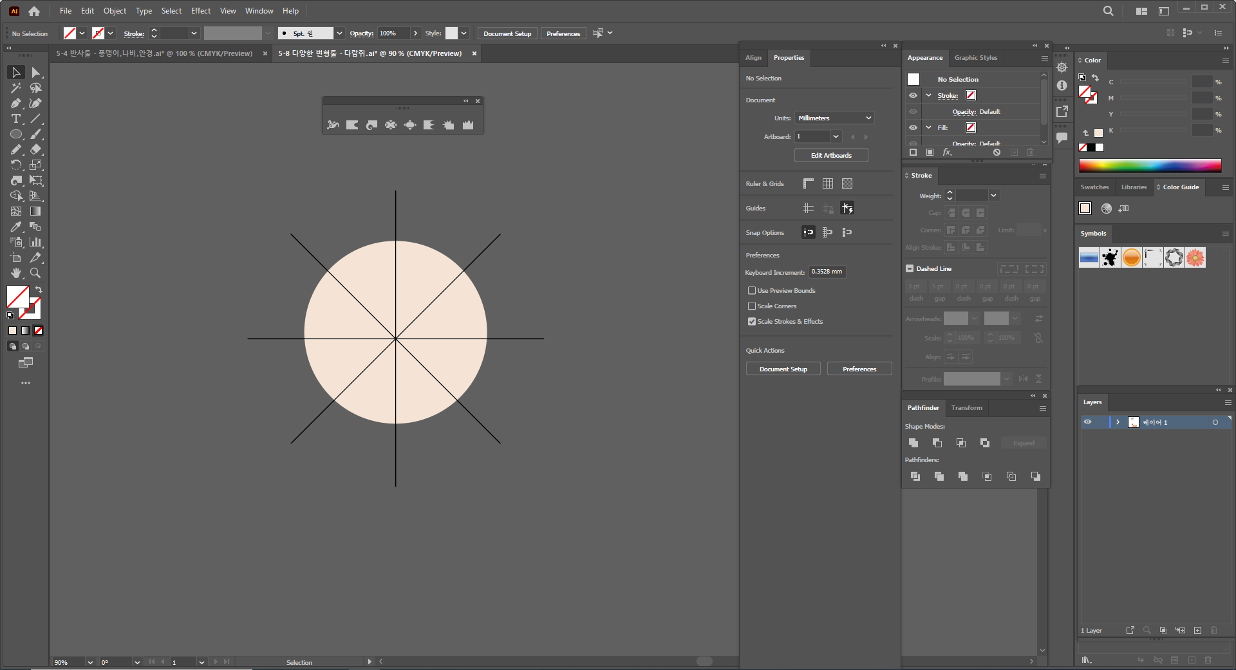This screenshot has width=1236, height=670.
Task: Select the Shape Builder tool
Action: pos(16,196)
